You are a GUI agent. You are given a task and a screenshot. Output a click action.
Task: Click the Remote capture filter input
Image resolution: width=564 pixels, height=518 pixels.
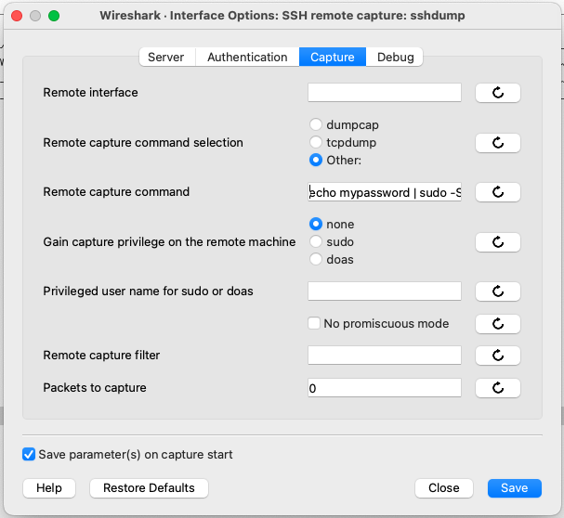(x=385, y=356)
